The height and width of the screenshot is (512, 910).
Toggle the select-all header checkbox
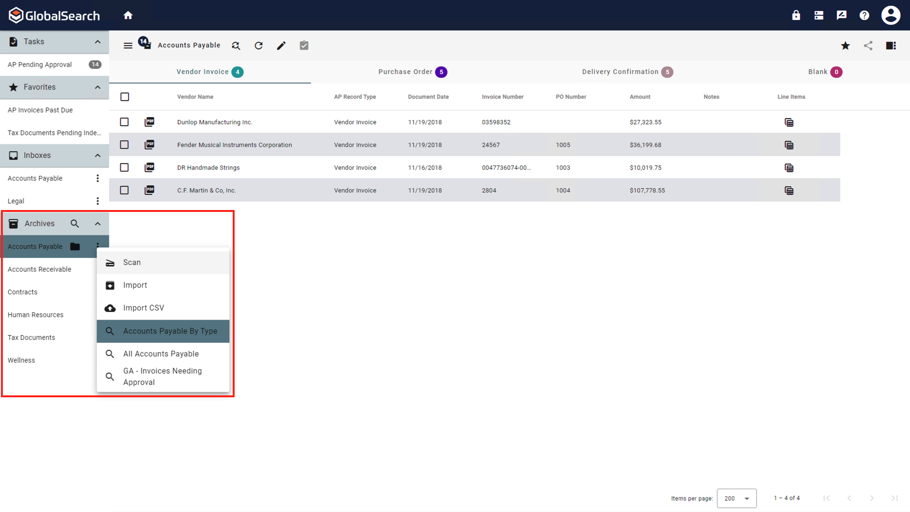pyautogui.click(x=125, y=97)
